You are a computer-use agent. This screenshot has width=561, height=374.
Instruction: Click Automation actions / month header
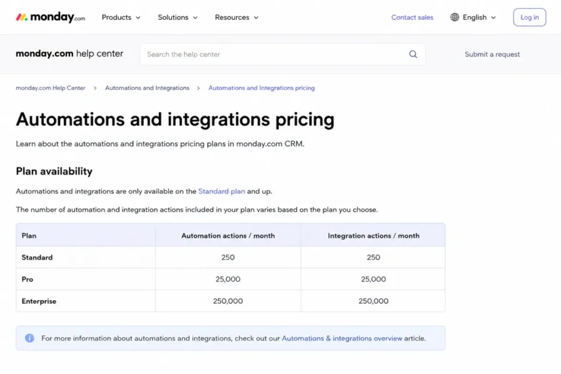pos(228,235)
